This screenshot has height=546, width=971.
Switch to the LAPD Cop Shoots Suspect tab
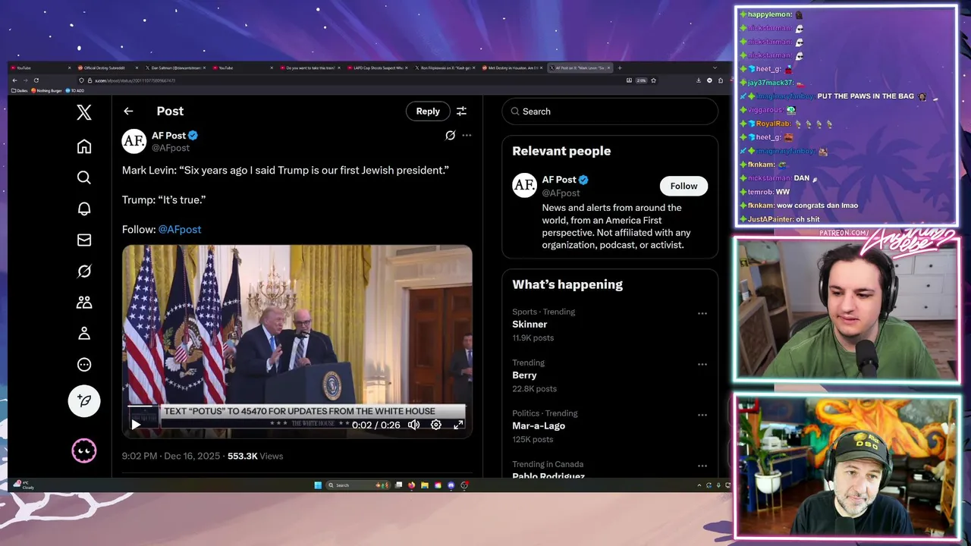click(378, 67)
